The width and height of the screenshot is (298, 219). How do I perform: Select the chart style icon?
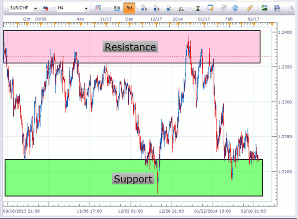(x=98, y=8)
